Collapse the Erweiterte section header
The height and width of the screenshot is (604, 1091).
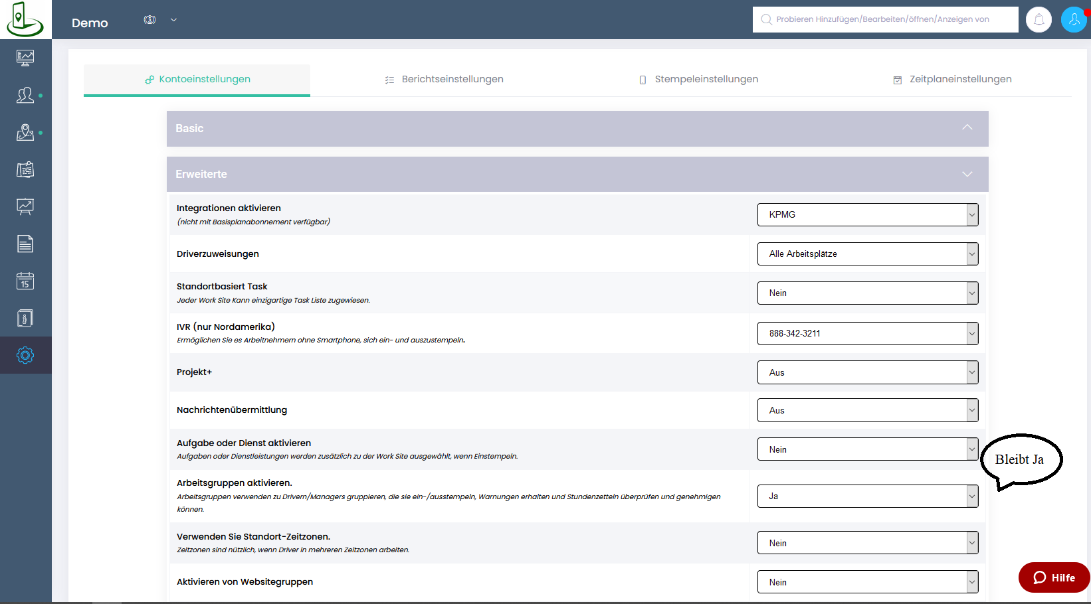click(x=577, y=174)
